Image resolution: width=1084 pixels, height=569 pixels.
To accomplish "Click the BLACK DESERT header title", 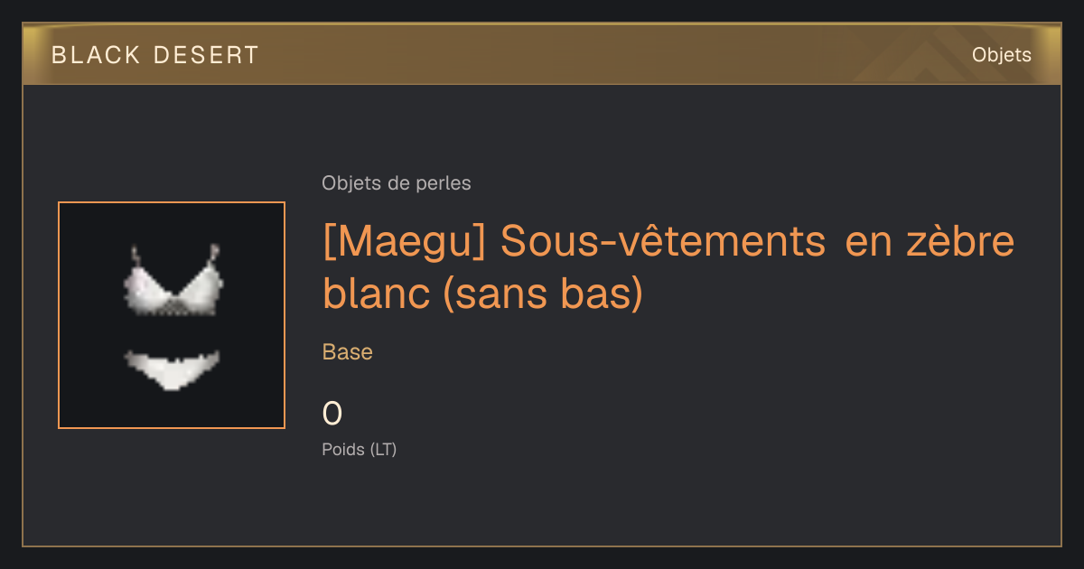I will coord(155,55).
